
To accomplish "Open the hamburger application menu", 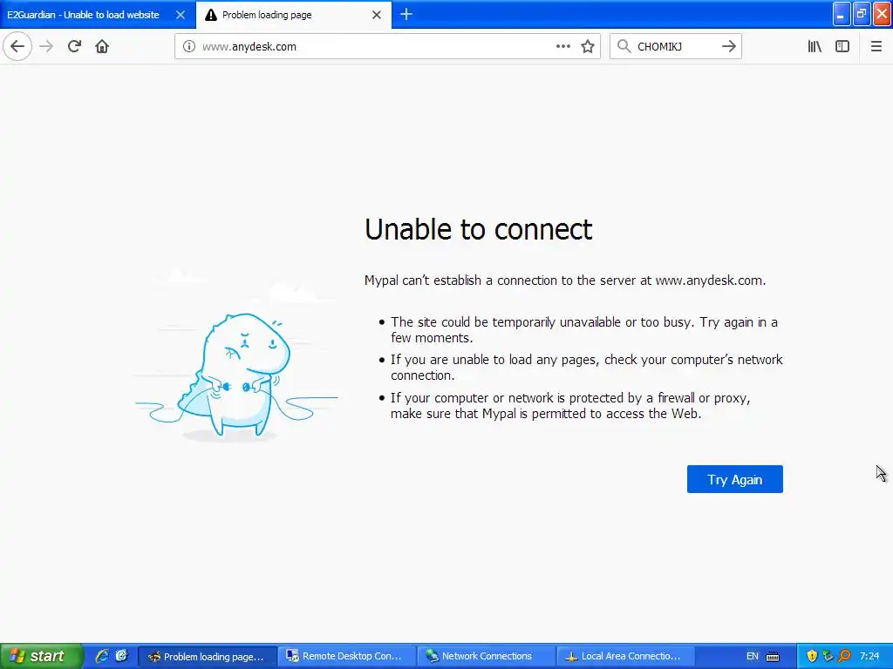I will coord(876,47).
